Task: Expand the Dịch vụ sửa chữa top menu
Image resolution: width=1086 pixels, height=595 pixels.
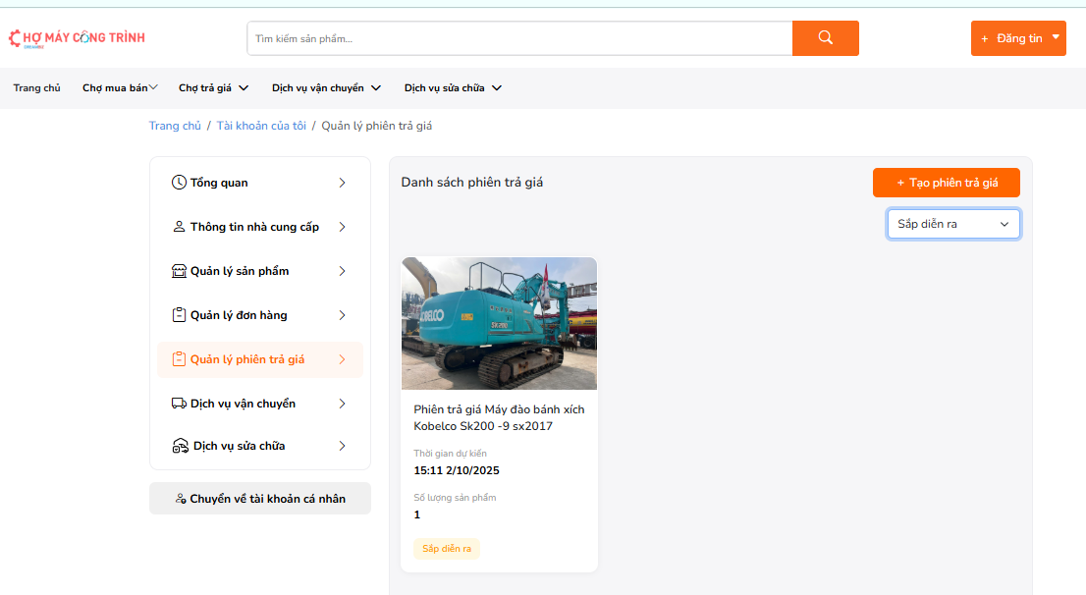Action: tap(453, 88)
